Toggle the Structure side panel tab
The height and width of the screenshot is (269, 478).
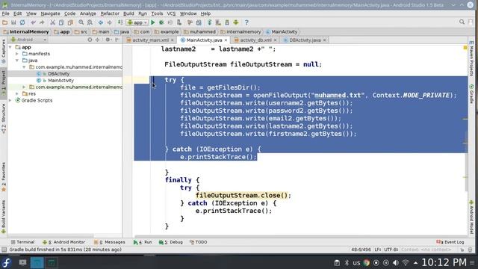click(4, 118)
